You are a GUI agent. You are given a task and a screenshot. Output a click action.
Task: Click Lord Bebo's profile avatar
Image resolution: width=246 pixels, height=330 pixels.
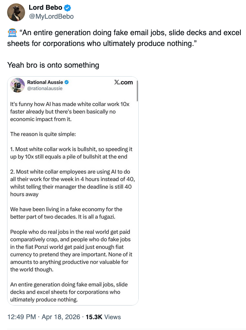click(16, 12)
